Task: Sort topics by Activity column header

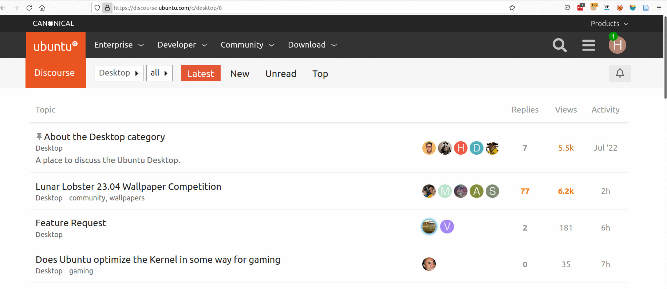Action: (605, 110)
